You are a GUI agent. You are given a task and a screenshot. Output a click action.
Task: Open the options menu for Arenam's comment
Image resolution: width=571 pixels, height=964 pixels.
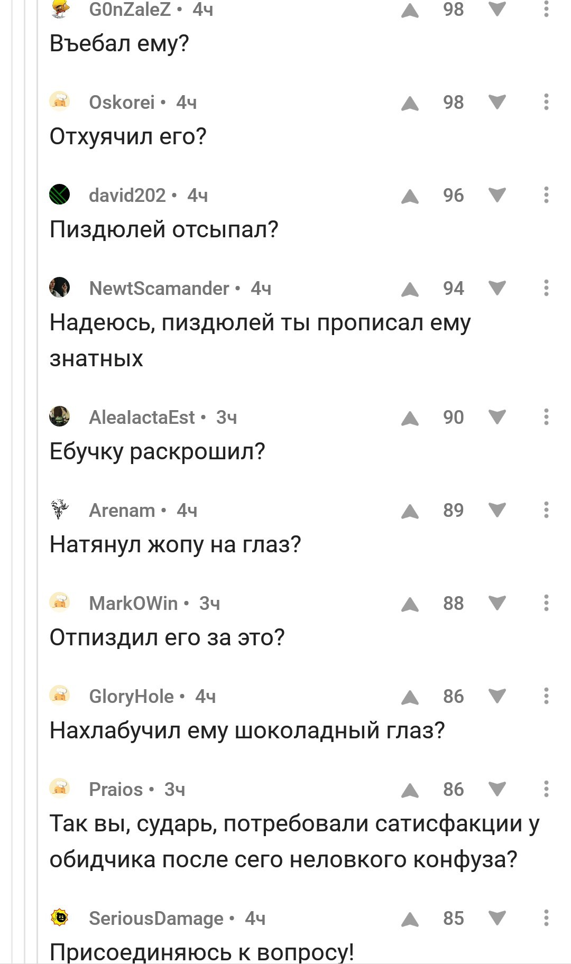pos(546,510)
